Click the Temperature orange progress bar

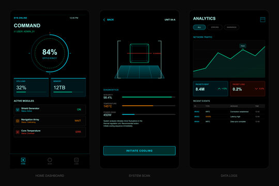(149, 106)
